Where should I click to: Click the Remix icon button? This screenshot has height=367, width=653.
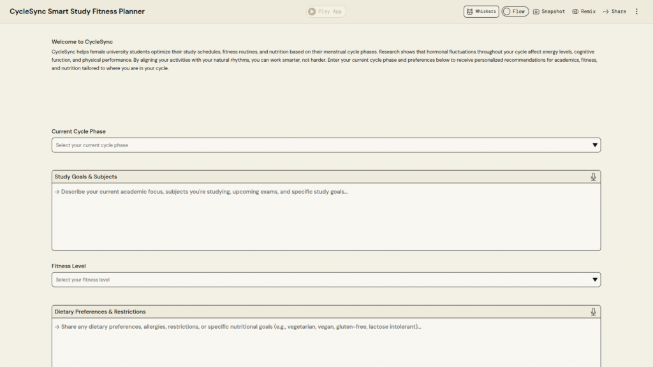583,11
